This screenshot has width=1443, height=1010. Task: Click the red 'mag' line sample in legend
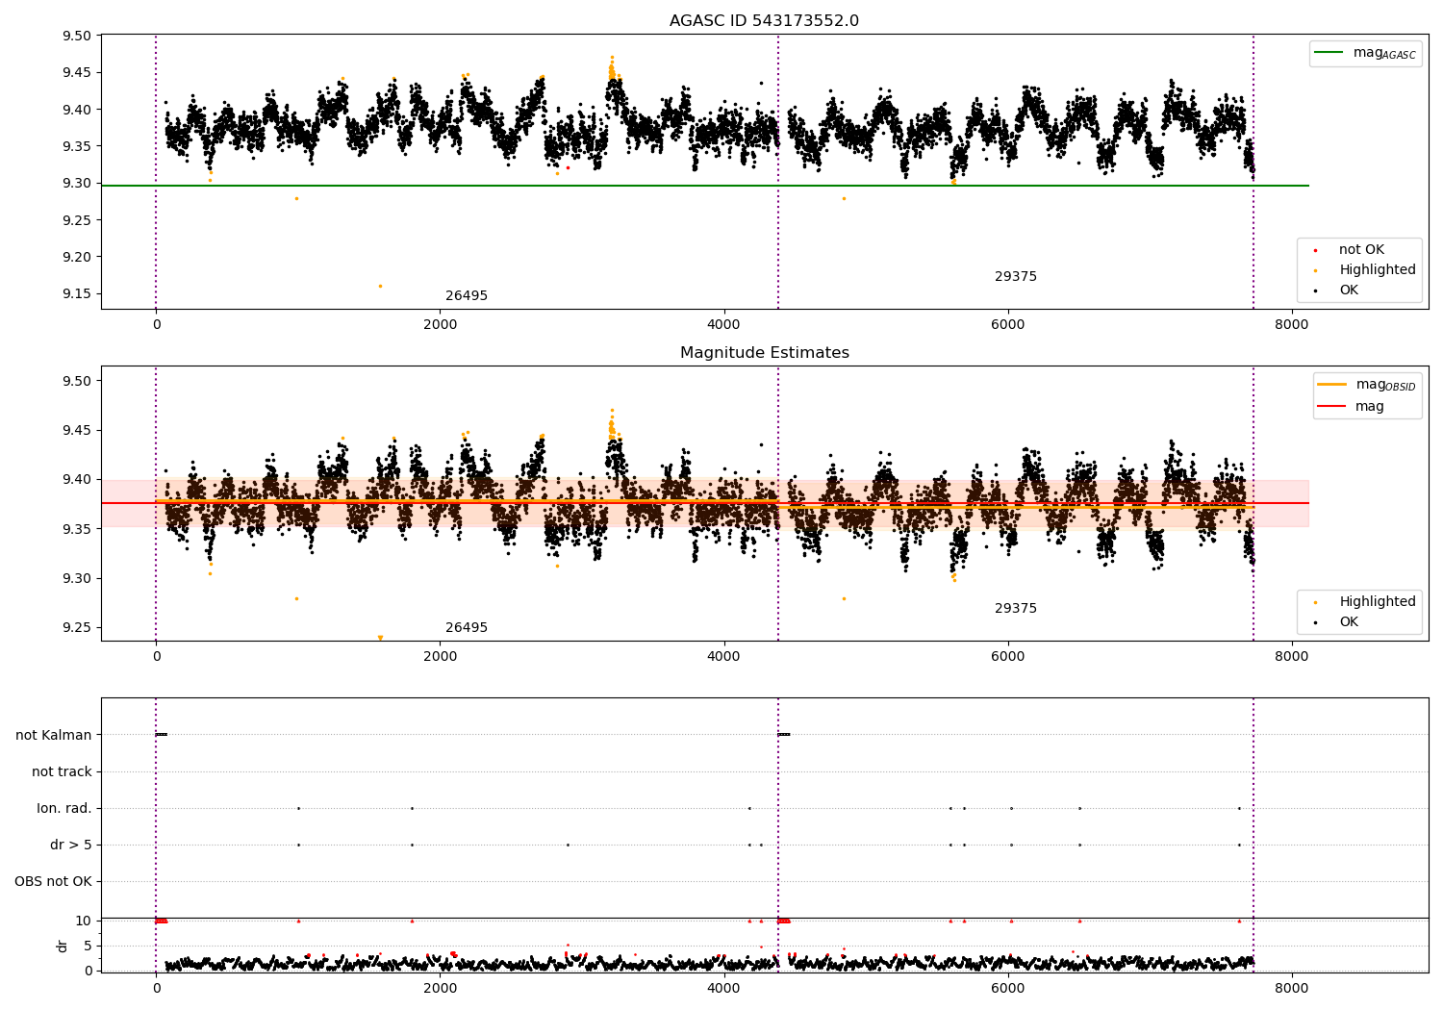tap(1332, 407)
